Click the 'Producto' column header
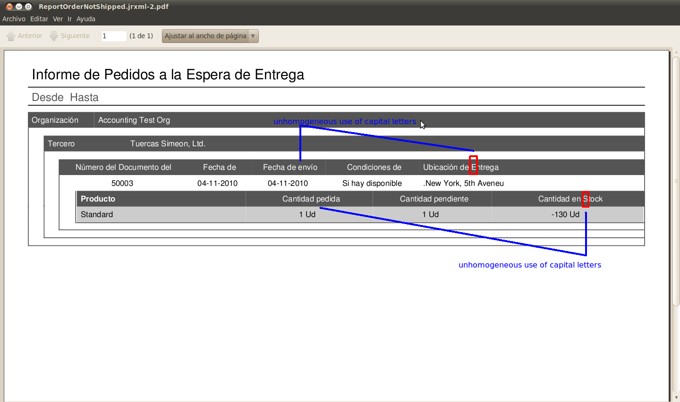680x402 pixels. pos(98,199)
